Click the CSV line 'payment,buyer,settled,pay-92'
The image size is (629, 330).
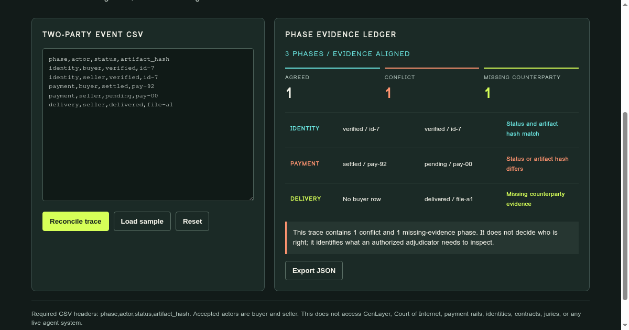101,86
